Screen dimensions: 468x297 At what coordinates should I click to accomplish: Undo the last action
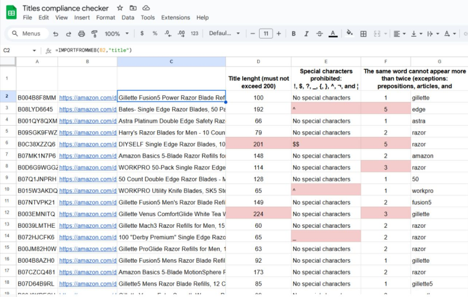coord(56,34)
